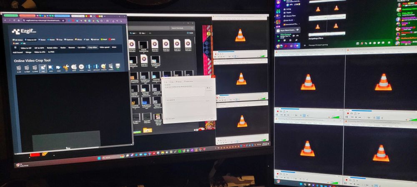Open a new browser tab with plus button
Screen dimensions: 417x187
[x=105, y=17]
